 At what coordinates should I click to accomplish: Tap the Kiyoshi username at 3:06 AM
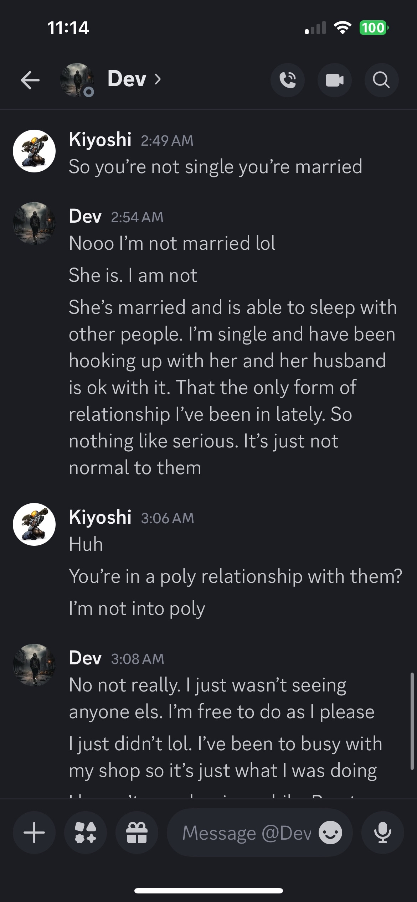click(x=100, y=517)
